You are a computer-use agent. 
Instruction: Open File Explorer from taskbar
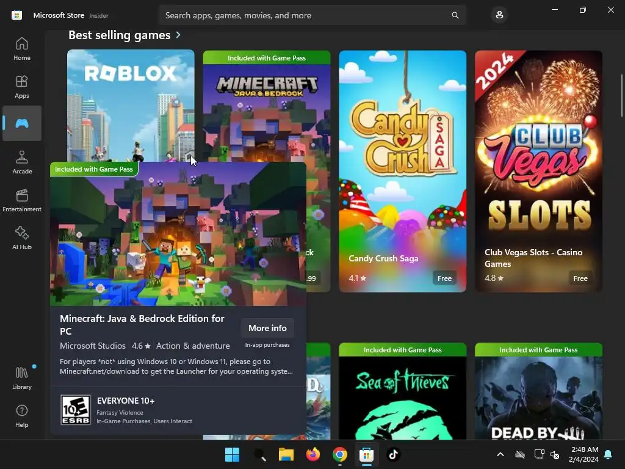[286, 454]
